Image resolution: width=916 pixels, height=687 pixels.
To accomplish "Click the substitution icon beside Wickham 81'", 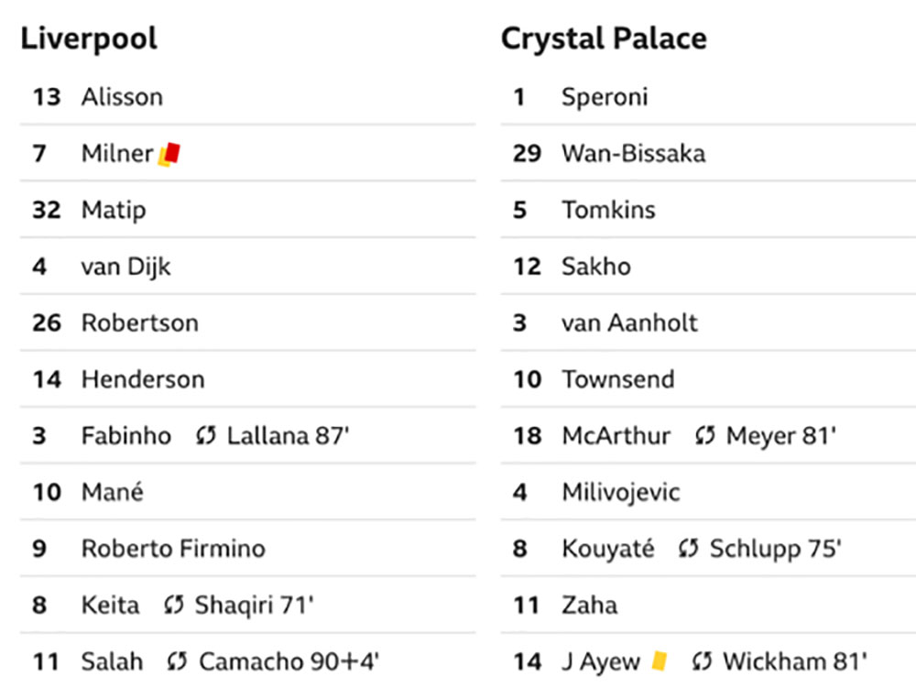I will pyautogui.click(x=703, y=661).
